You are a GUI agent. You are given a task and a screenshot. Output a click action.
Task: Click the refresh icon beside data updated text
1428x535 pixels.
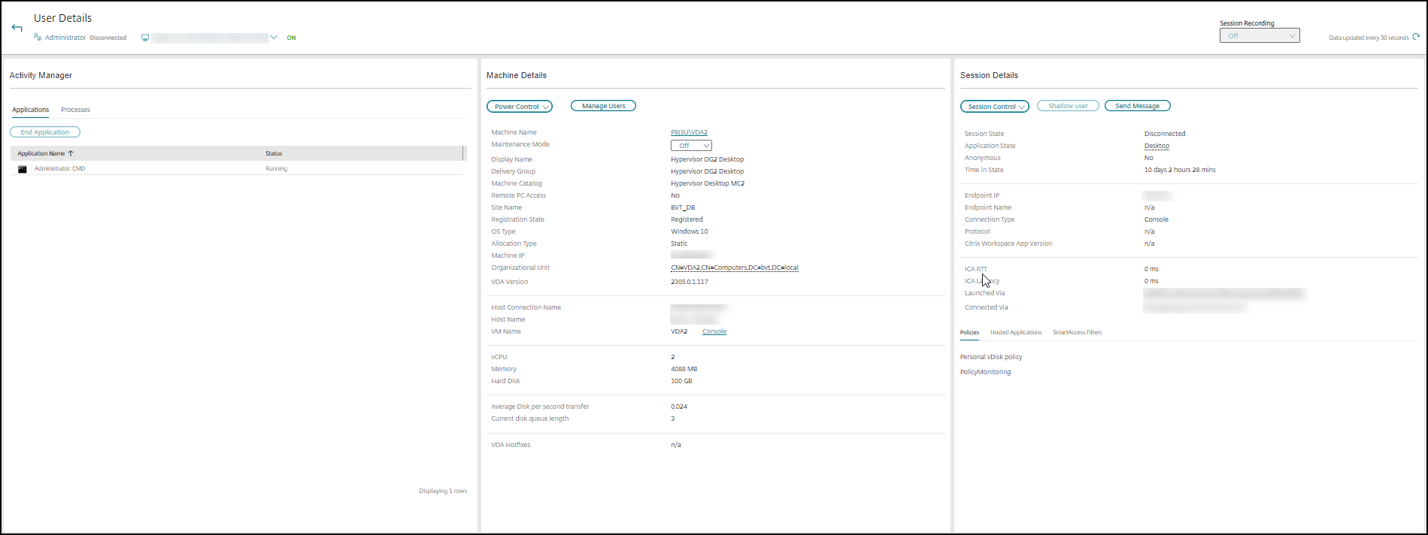click(x=1416, y=37)
